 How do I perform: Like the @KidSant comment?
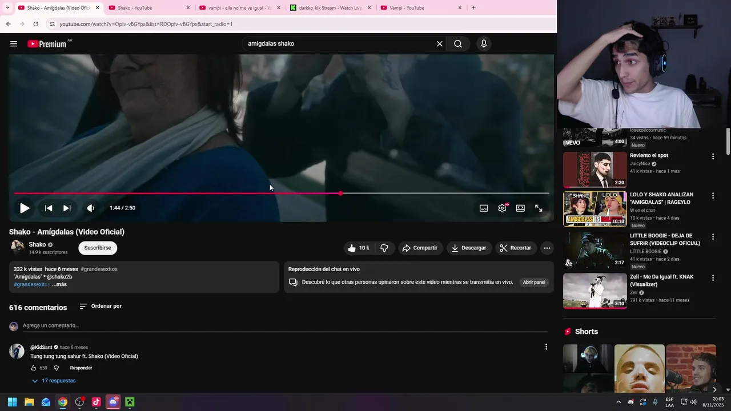click(34, 368)
